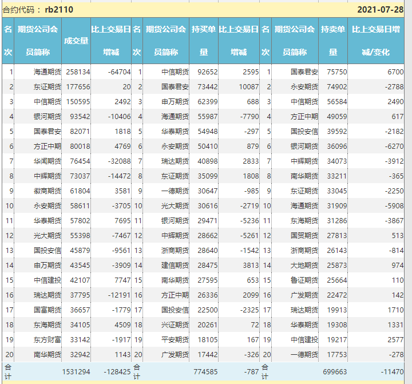Select 银河期货 with volume 93542

coord(47,116)
